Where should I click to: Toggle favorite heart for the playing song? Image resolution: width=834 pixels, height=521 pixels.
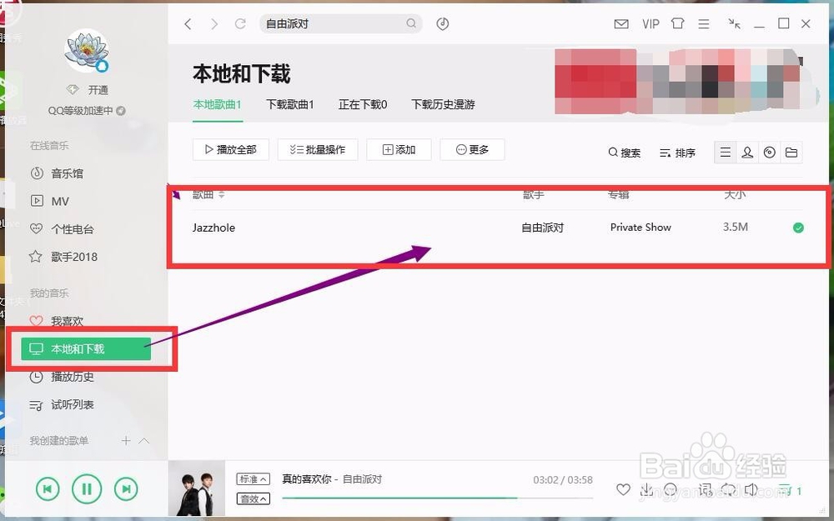point(623,489)
